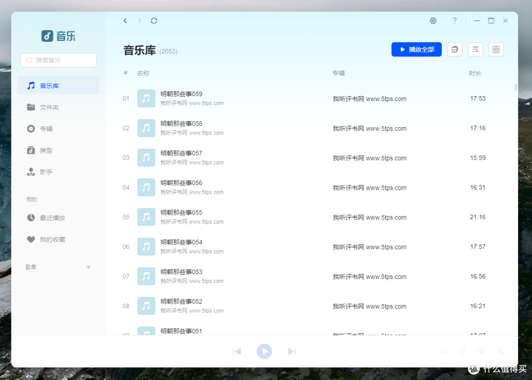532x380 pixels.
Task: Click cover thumbnail of 明朝那些事056
Action: tap(146, 187)
